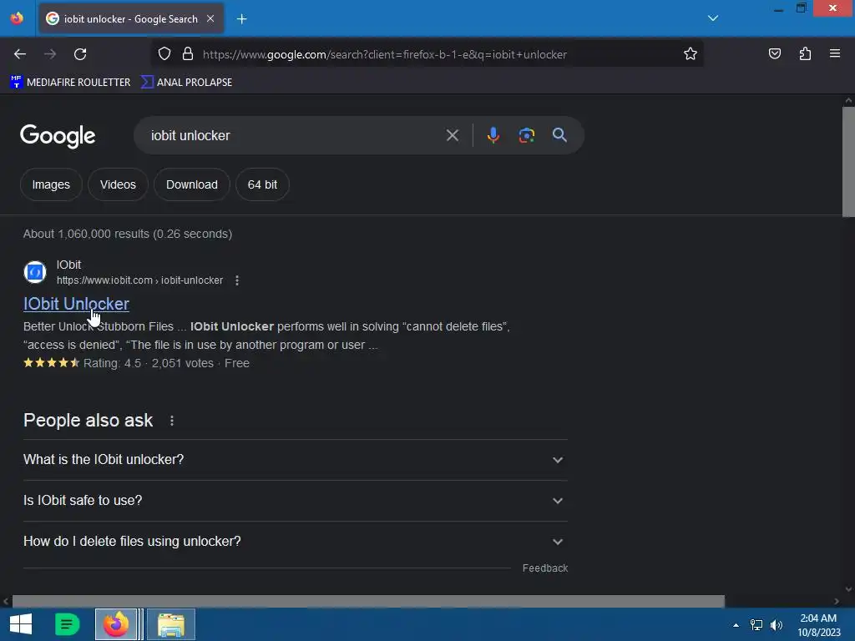Click the 'People also ask' heading
Screen dimensions: 855x641
click(x=88, y=421)
